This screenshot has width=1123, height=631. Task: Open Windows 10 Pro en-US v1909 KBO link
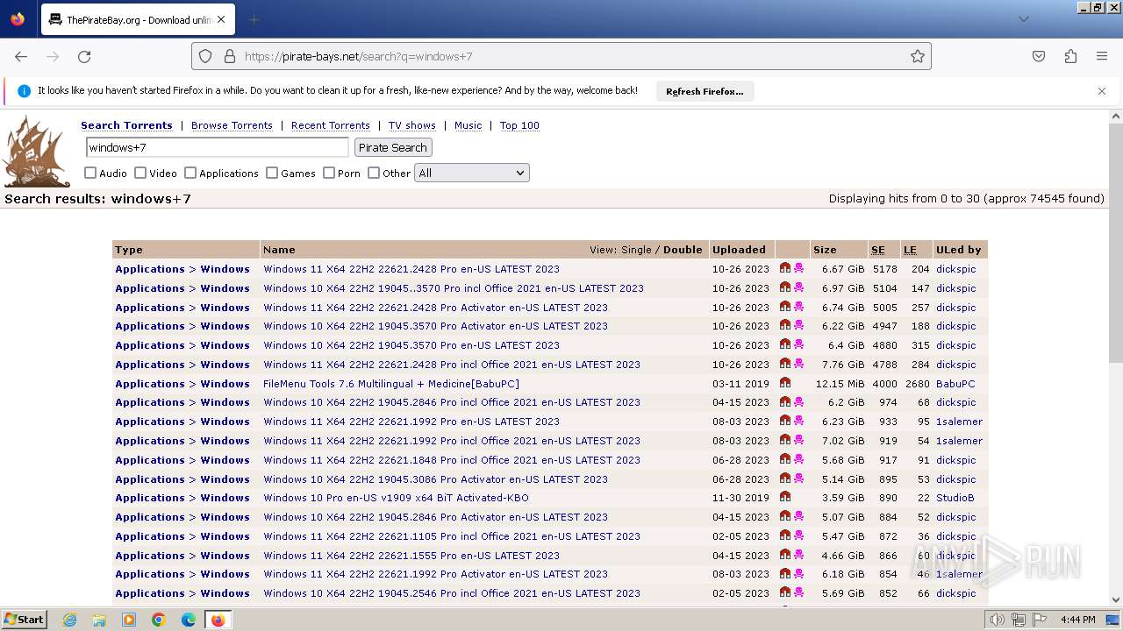coord(396,498)
